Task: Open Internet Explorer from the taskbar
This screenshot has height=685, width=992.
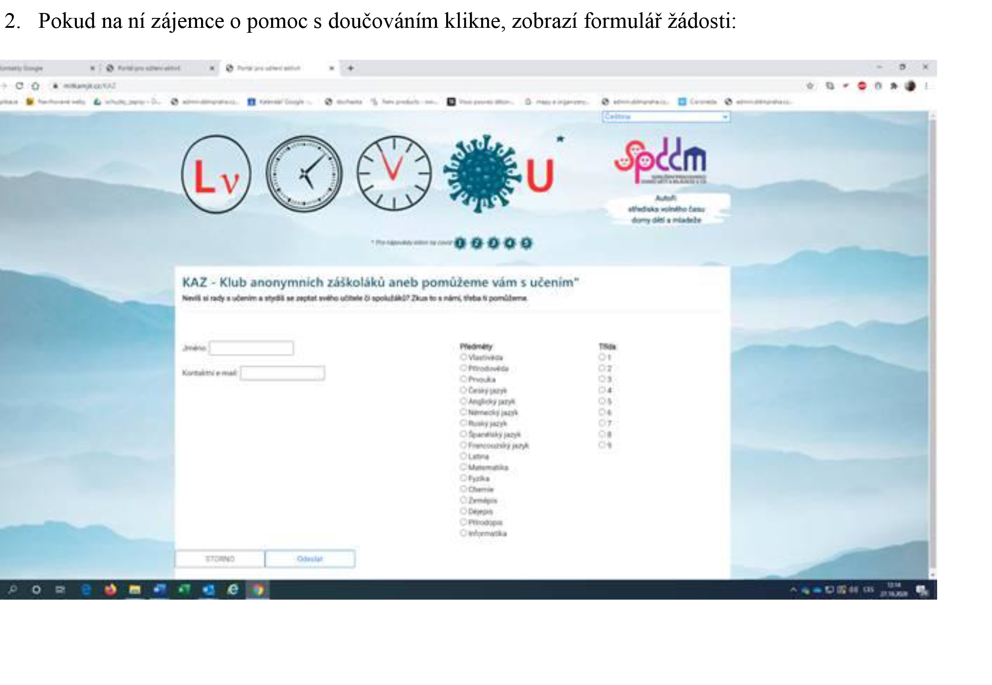Action: (x=233, y=589)
